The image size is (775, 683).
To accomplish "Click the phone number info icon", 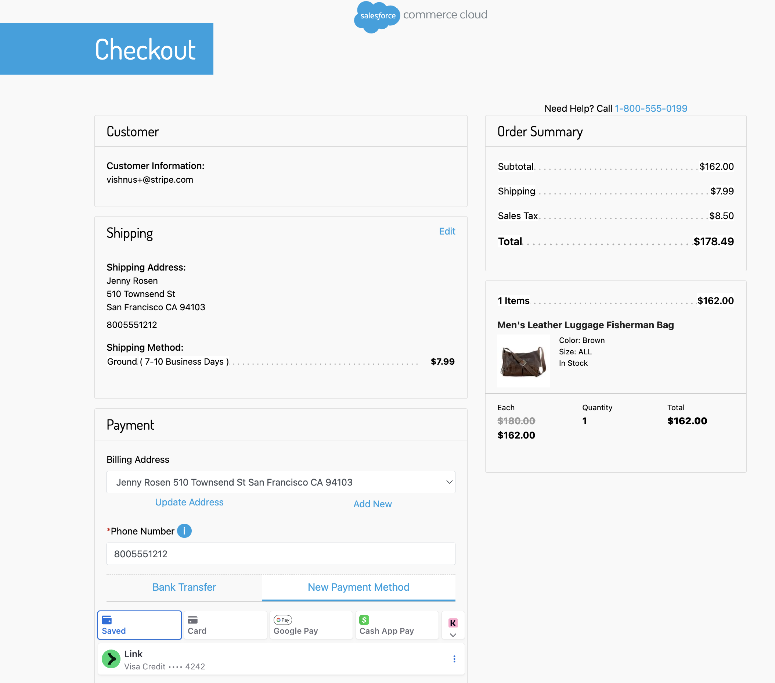I will [184, 531].
